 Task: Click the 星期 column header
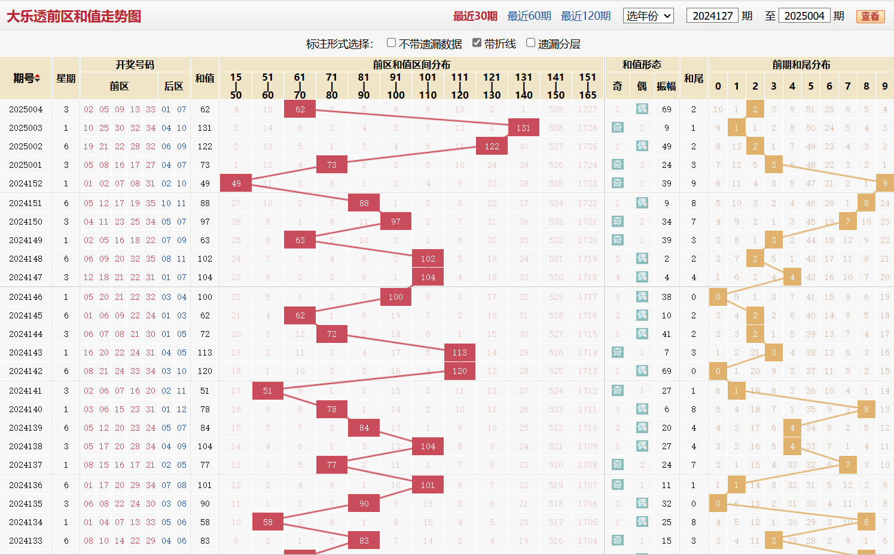click(x=66, y=78)
